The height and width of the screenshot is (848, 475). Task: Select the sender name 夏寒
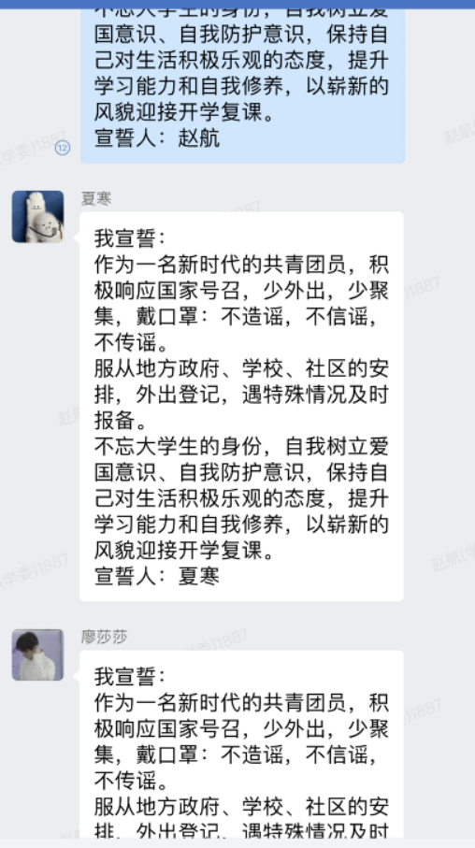click(96, 198)
